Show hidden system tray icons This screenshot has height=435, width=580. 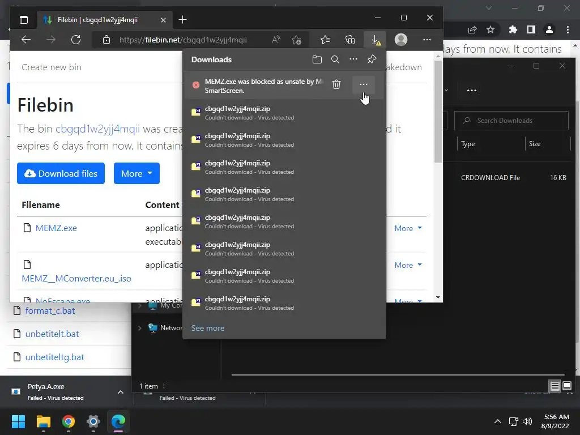click(x=498, y=421)
